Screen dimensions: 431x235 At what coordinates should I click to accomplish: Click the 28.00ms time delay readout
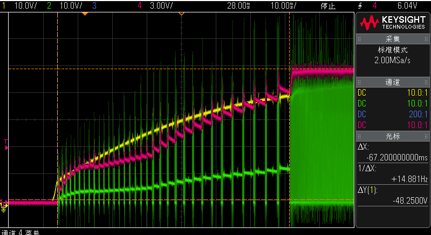[x=238, y=5]
